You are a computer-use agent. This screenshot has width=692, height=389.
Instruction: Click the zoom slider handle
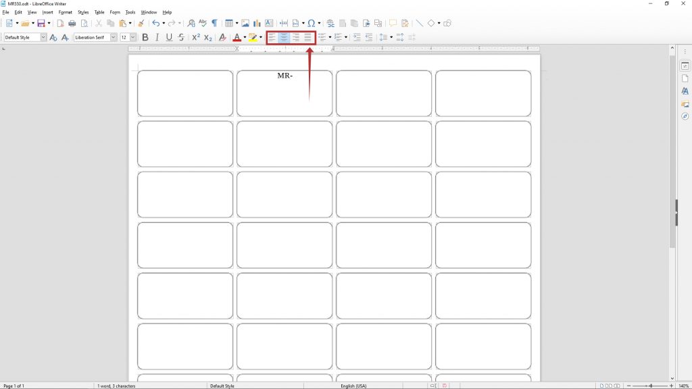(x=651, y=386)
